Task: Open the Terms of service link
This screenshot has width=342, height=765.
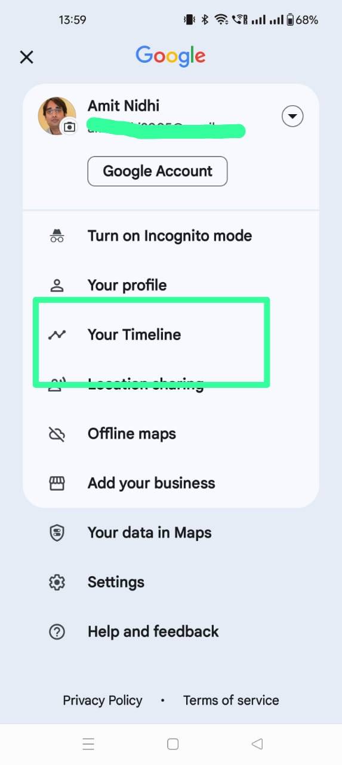Action: [x=231, y=700]
